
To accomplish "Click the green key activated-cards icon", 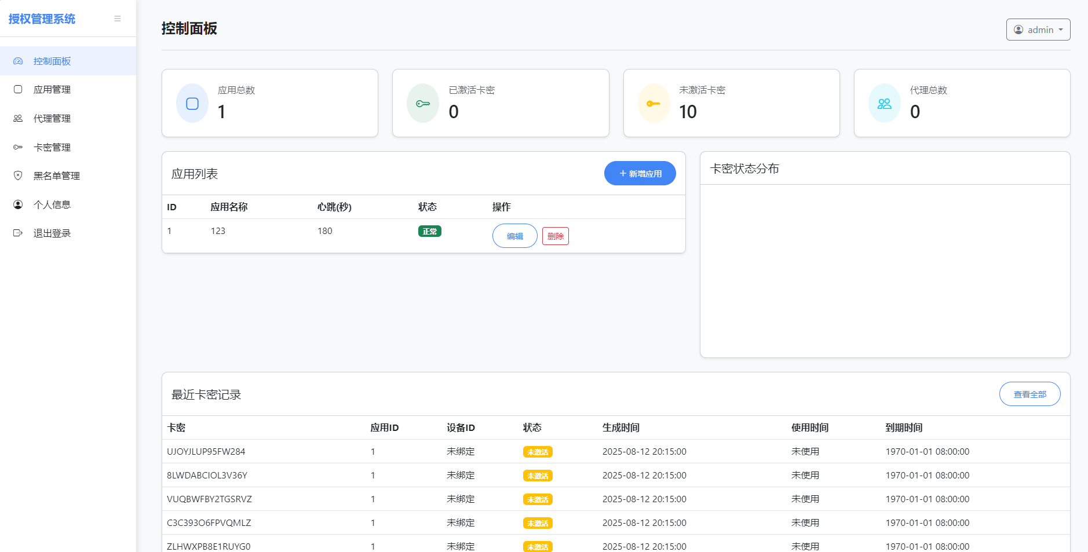I will 423,104.
